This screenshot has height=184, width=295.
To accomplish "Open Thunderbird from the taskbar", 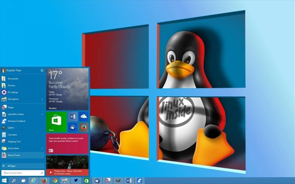I will pos(97,181).
